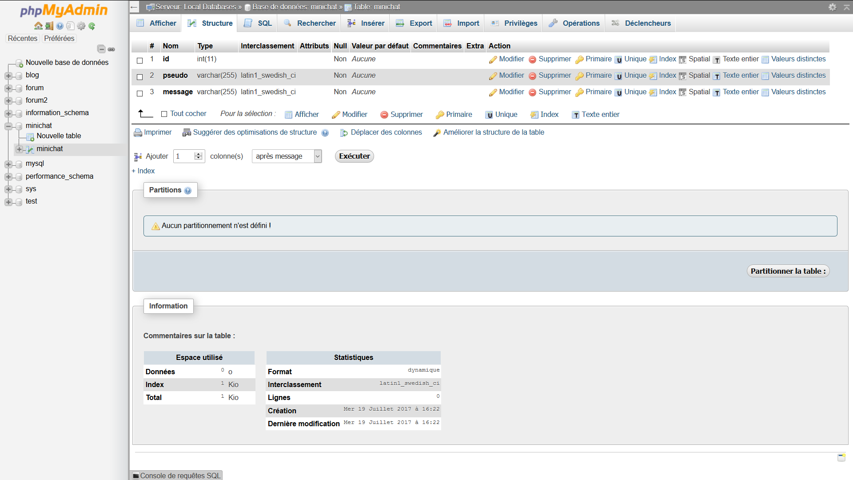
Task: Open page settings gear at top right
Action: point(832,7)
